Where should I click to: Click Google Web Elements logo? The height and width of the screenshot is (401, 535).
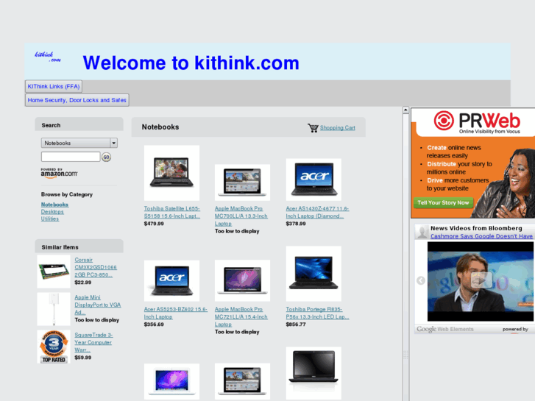(445, 329)
